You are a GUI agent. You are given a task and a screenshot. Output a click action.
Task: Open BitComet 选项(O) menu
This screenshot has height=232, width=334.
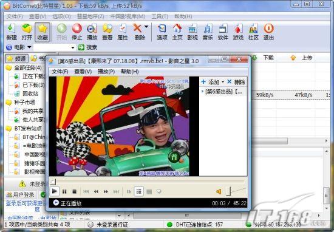(61, 16)
